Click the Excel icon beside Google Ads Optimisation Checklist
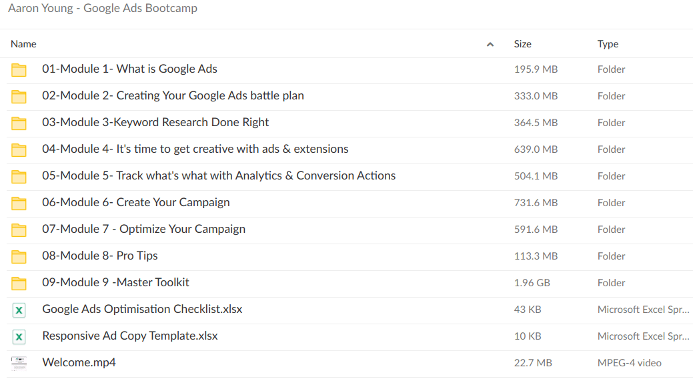This screenshot has width=693, height=385. click(x=19, y=310)
